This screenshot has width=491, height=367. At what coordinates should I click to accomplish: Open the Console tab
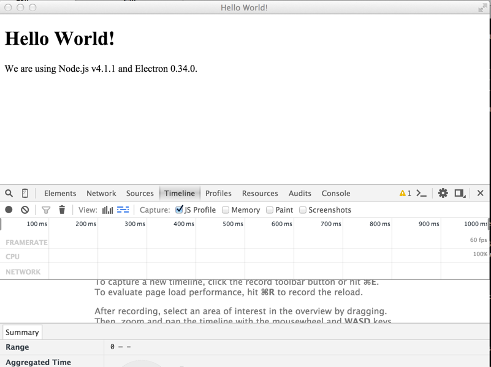[336, 194]
